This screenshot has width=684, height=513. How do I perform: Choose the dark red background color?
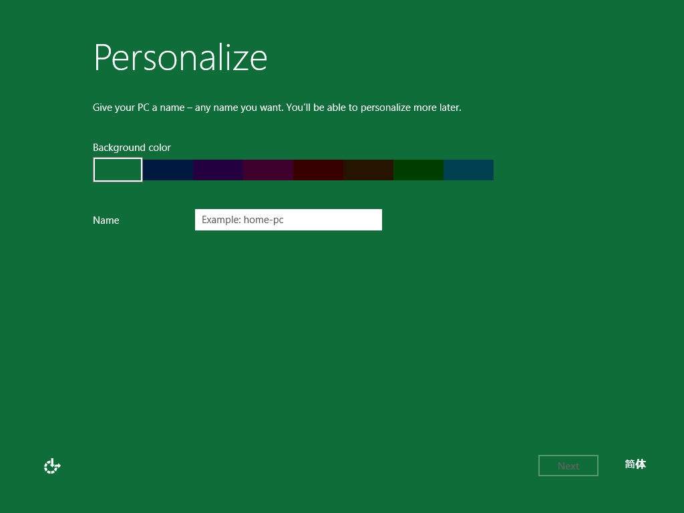(319, 170)
